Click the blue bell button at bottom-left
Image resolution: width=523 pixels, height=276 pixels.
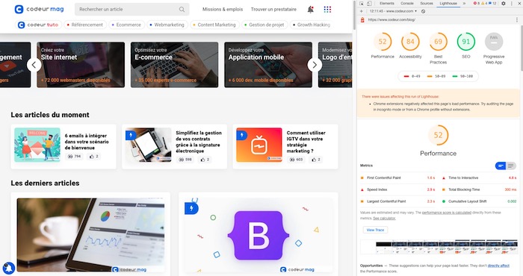coord(9,268)
